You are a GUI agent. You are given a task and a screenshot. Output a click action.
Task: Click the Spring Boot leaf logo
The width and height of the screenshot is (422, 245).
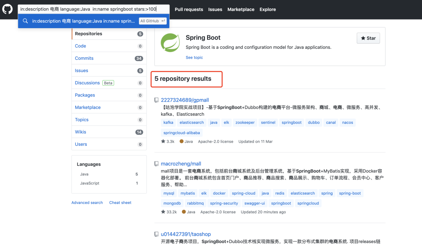coord(170,43)
